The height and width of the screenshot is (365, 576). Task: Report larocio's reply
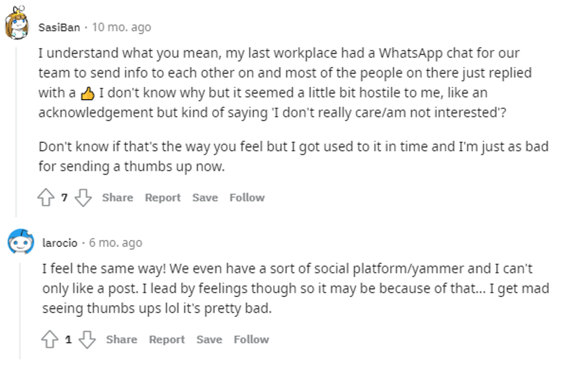[167, 340]
